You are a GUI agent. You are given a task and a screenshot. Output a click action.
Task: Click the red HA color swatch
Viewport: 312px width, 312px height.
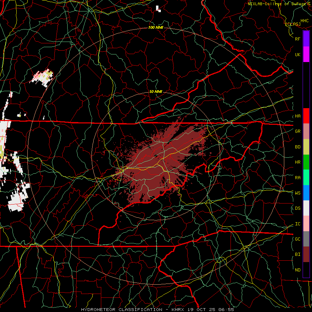306,116
